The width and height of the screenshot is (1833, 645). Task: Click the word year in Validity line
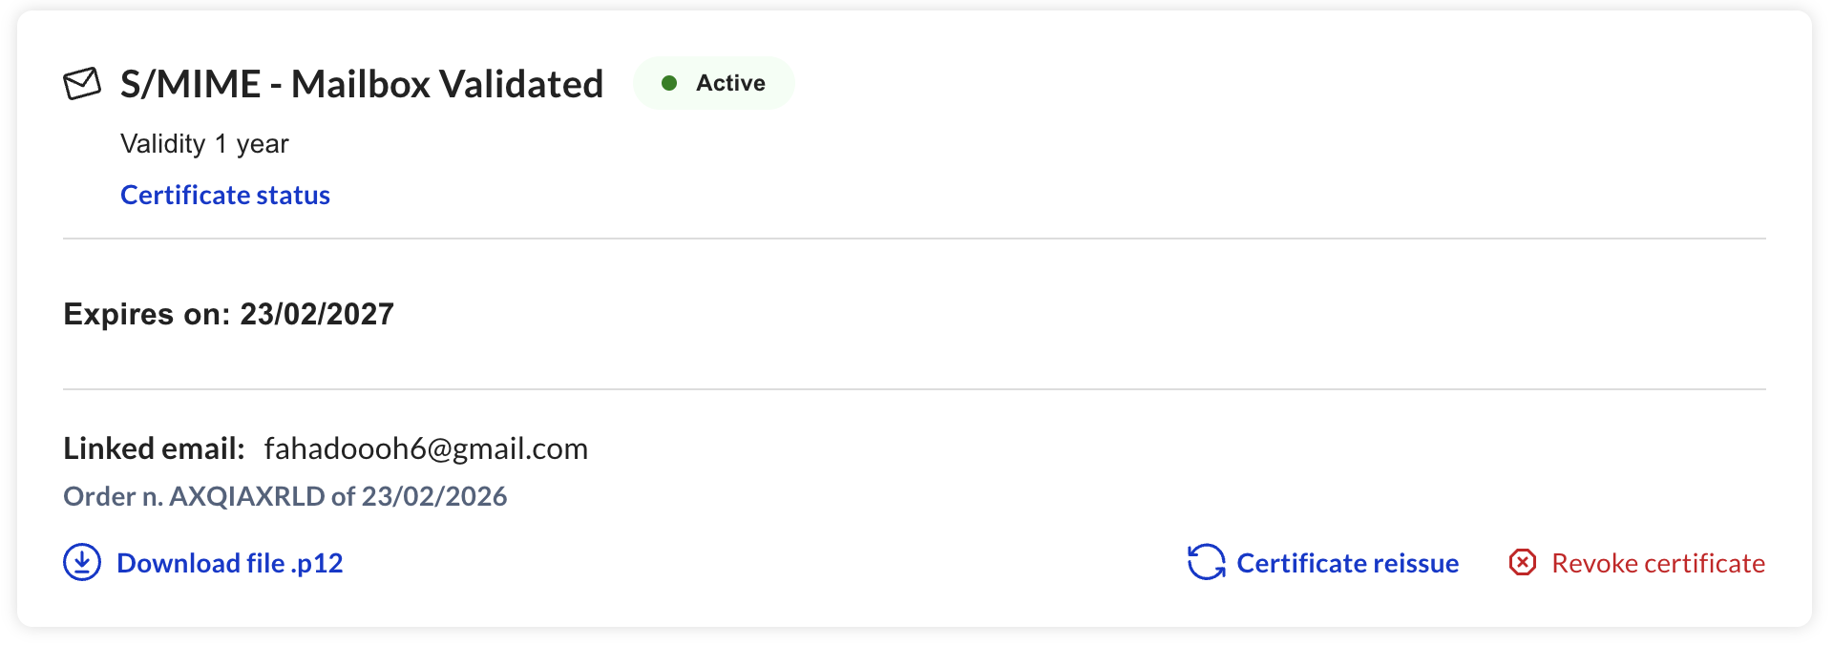tap(263, 145)
